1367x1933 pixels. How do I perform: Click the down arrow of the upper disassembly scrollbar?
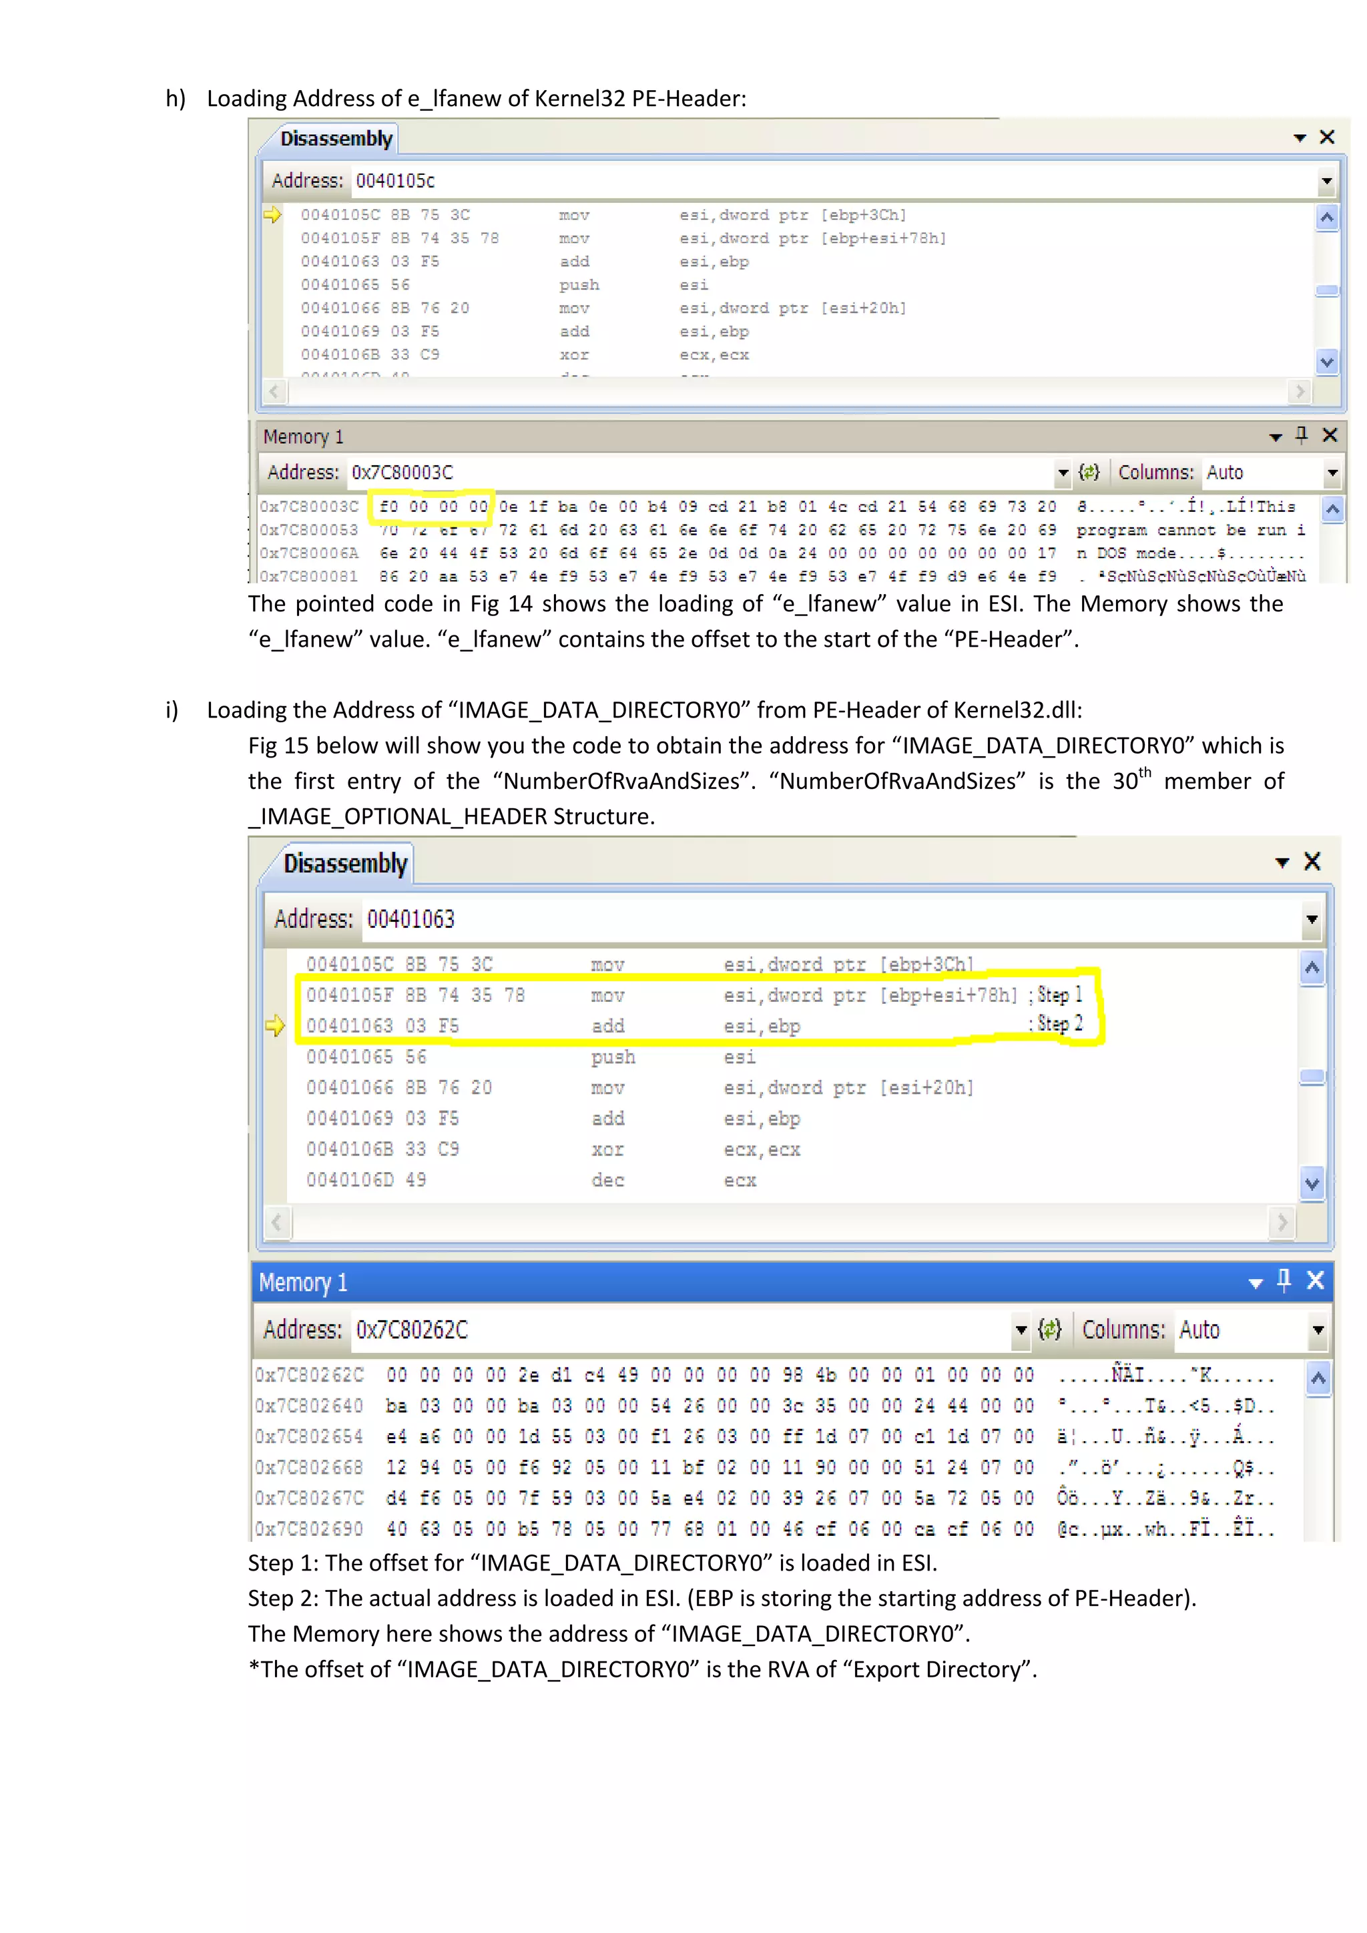pyautogui.click(x=1326, y=362)
